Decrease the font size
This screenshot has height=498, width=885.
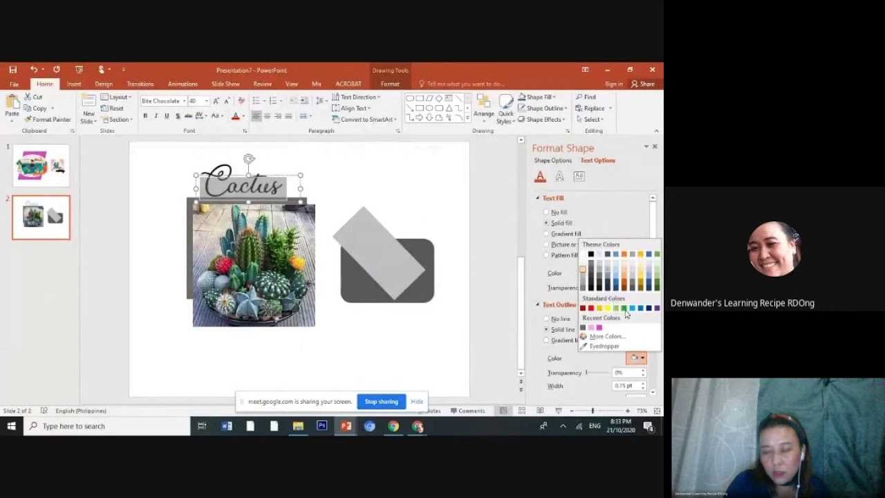pos(226,101)
